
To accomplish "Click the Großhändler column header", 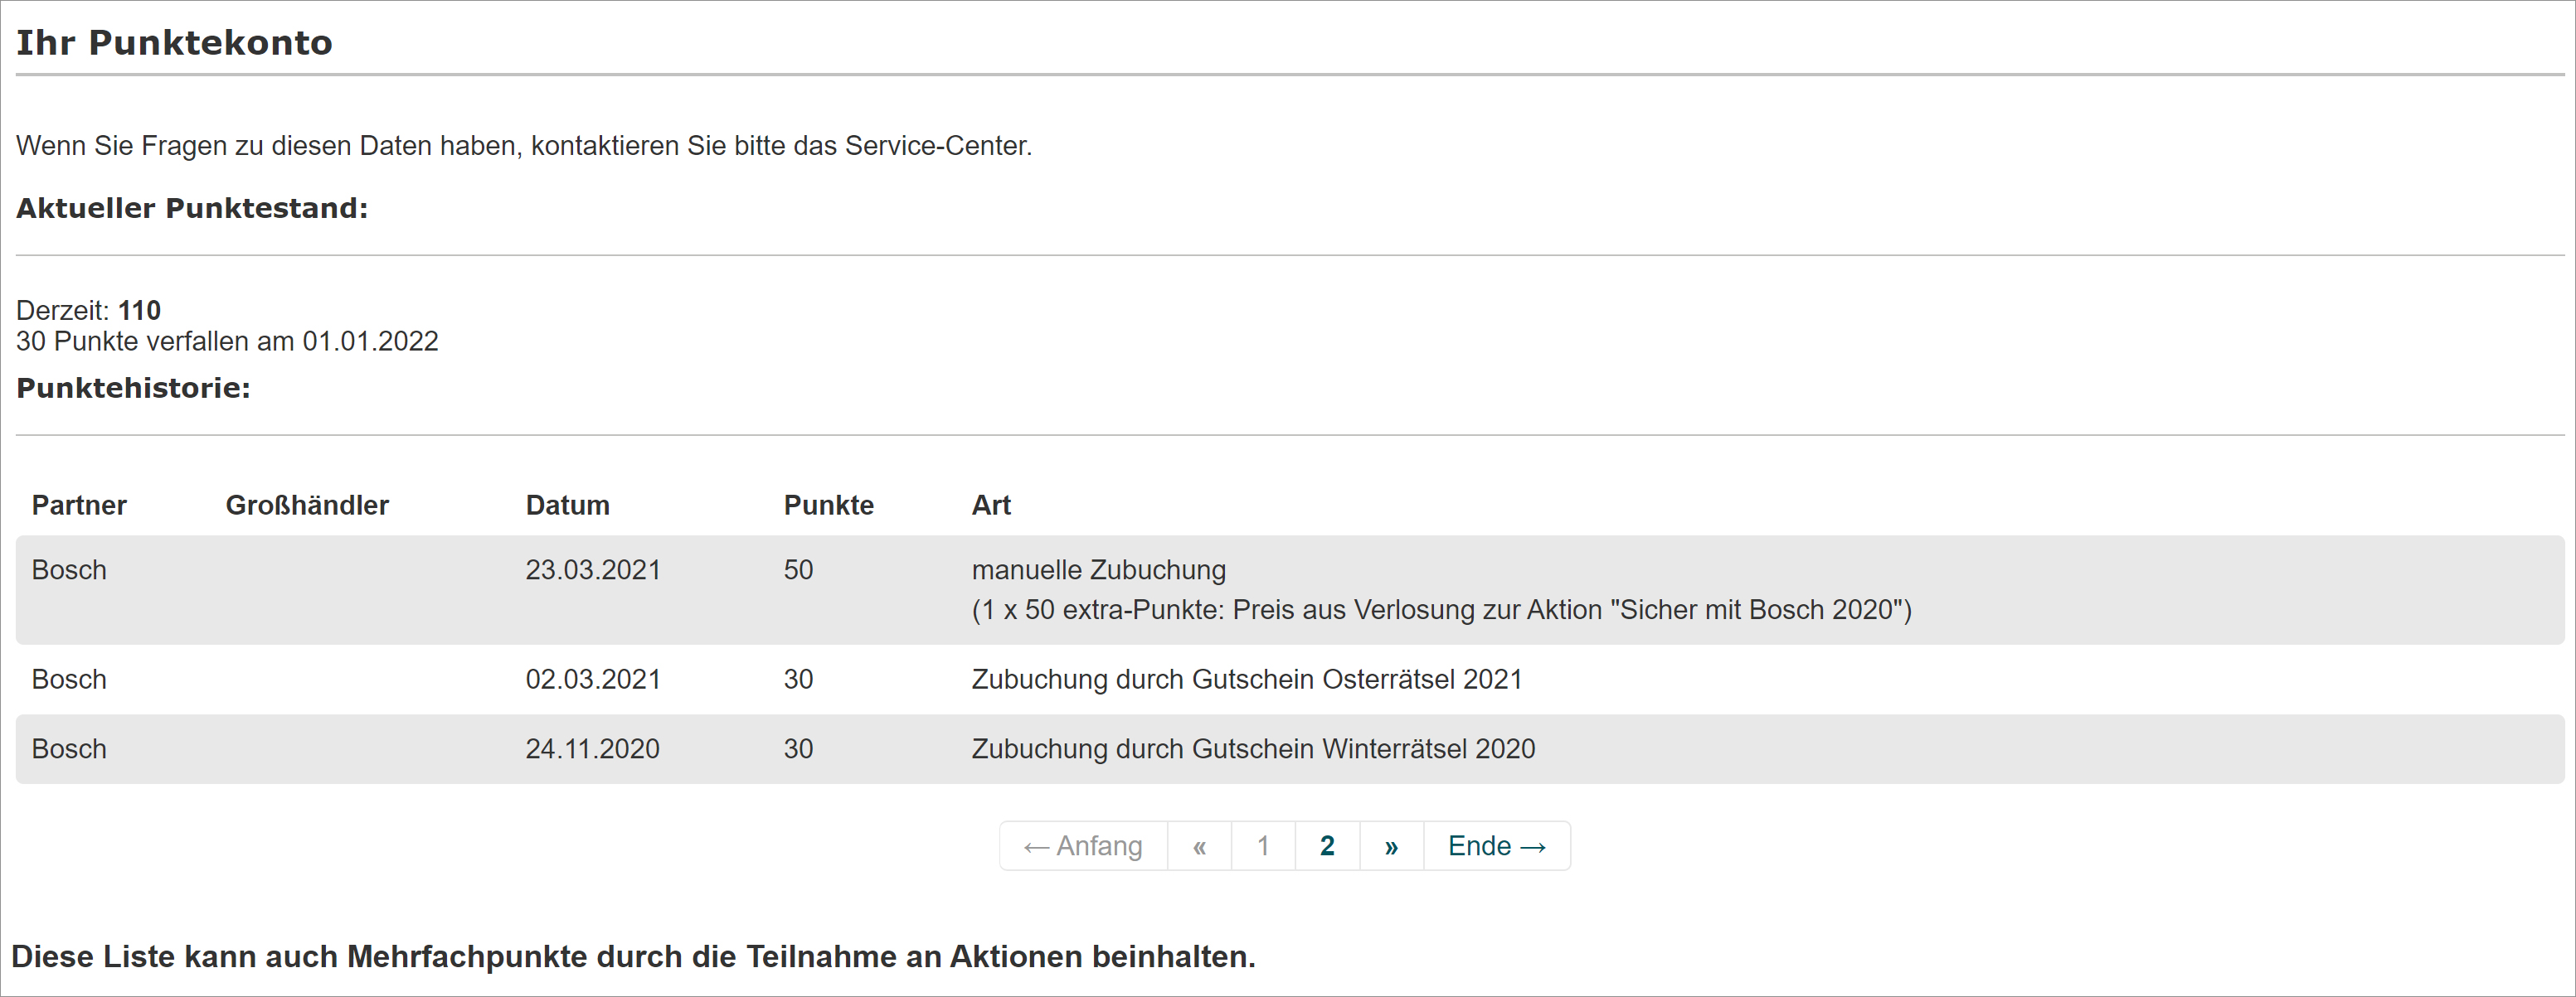I will (307, 505).
